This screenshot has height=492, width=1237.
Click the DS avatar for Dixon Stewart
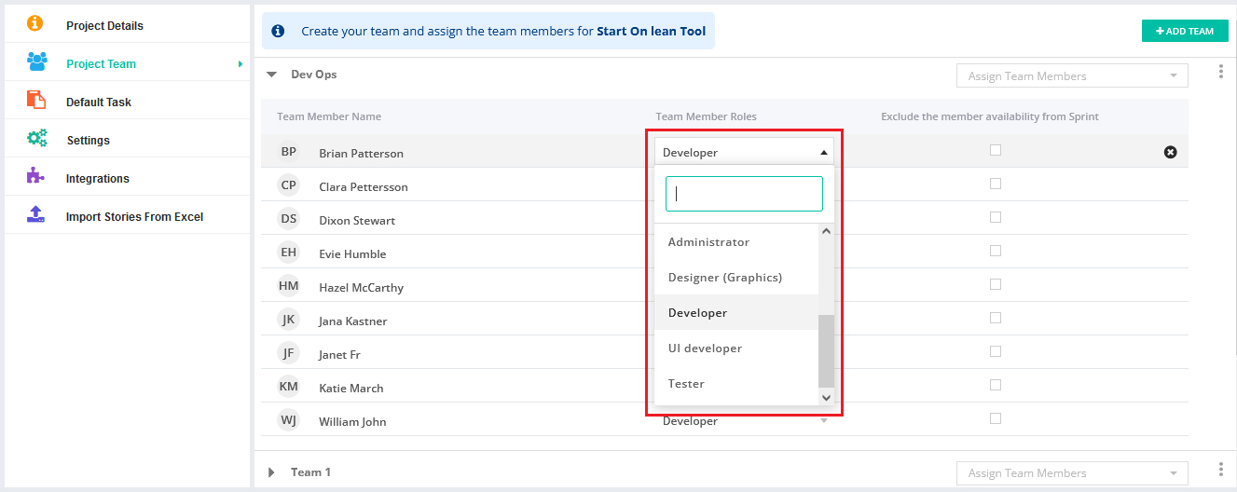click(x=289, y=219)
